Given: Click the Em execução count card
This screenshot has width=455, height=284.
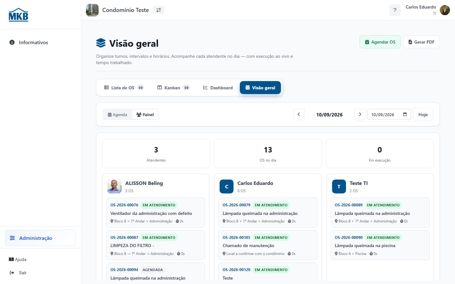Looking at the screenshot, I should tap(380, 154).
